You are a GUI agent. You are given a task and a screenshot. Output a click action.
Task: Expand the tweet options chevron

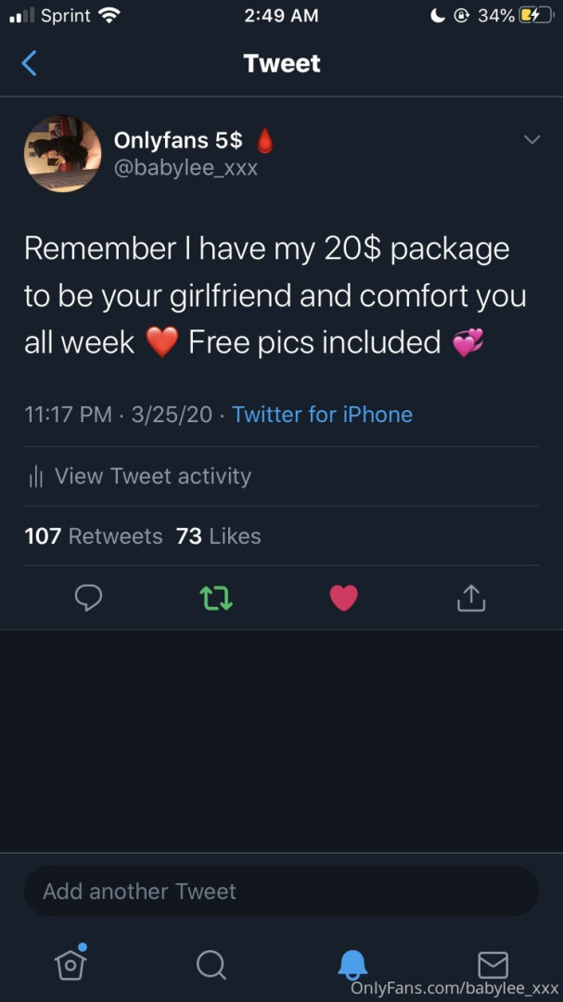pyautogui.click(x=531, y=139)
